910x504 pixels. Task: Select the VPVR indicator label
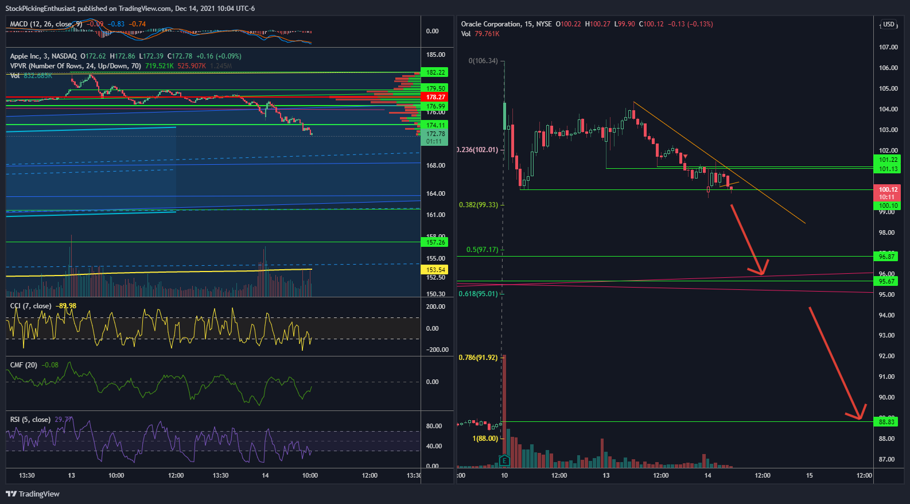[75, 66]
